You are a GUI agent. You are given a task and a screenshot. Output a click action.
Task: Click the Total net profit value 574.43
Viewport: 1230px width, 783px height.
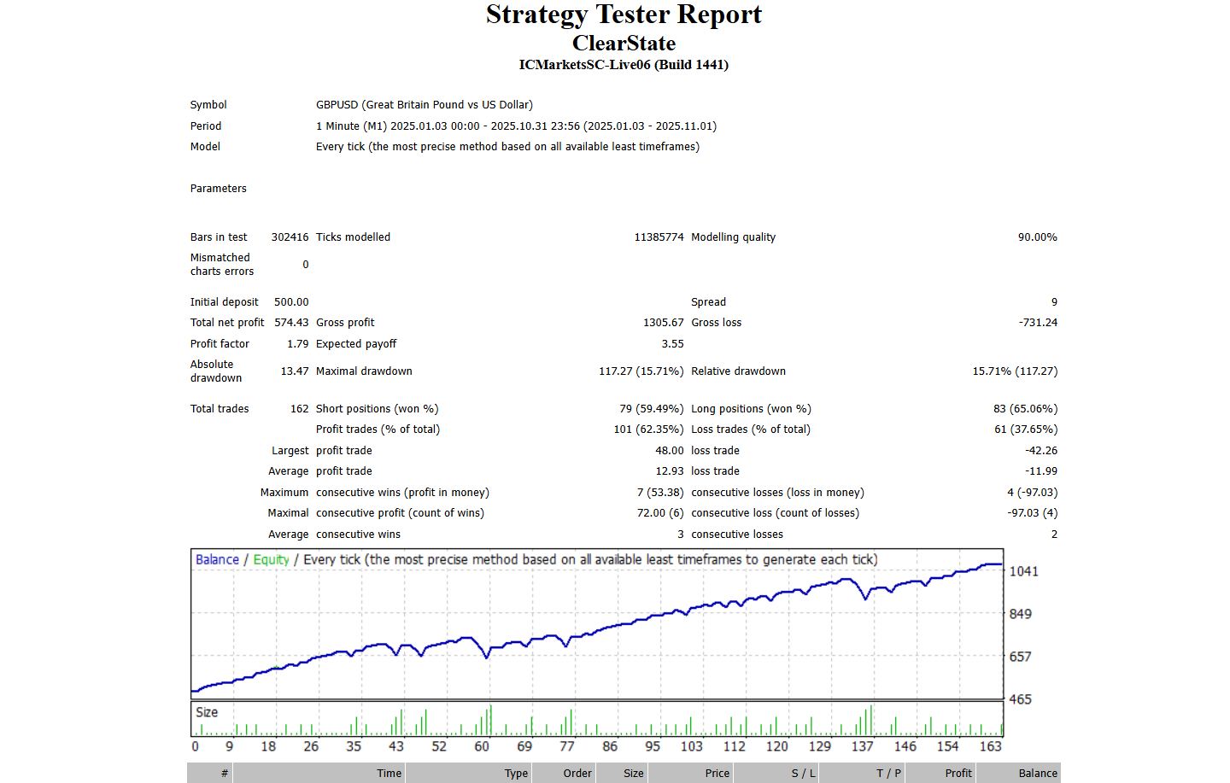[291, 323]
